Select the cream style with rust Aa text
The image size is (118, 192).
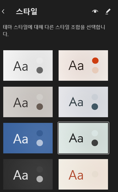[x=83, y=174]
